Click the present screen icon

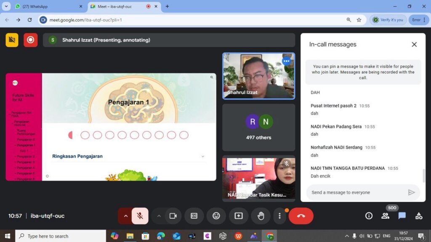(x=239, y=216)
